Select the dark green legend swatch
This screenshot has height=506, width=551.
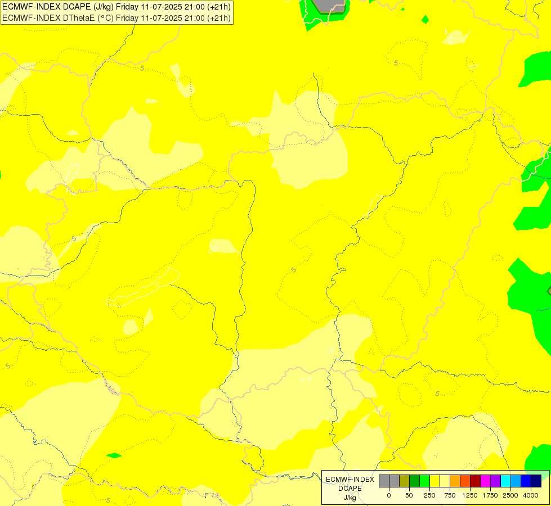click(x=414, y=481)
